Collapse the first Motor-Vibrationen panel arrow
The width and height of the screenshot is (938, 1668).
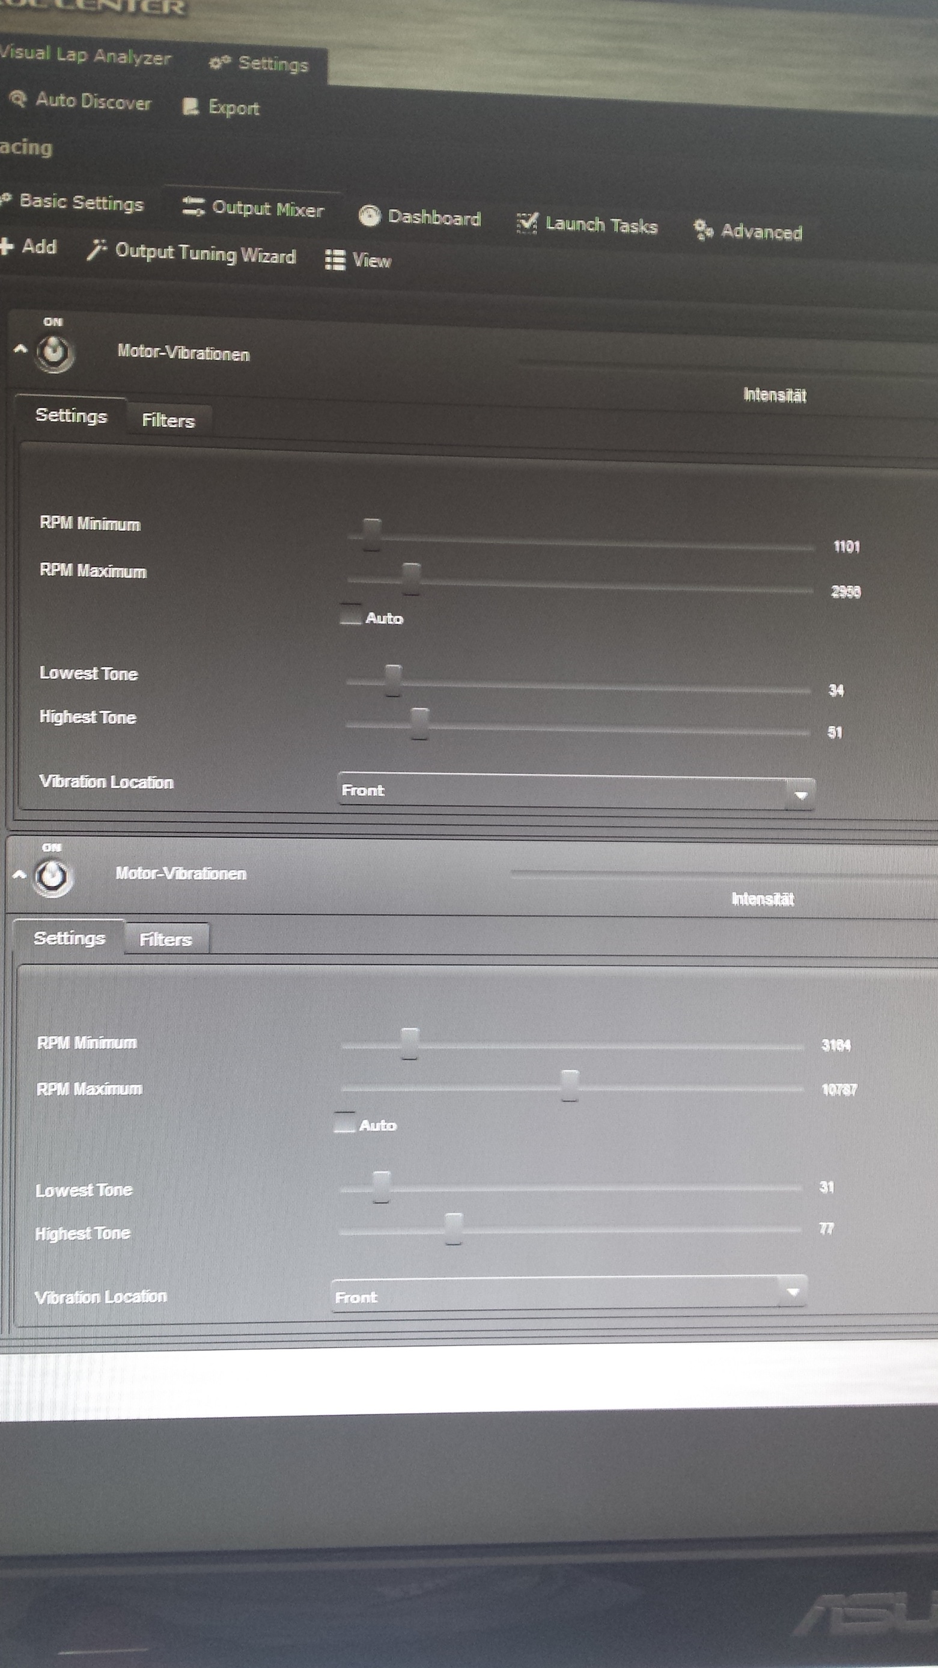pyautogui.click(x=20, y=349)
